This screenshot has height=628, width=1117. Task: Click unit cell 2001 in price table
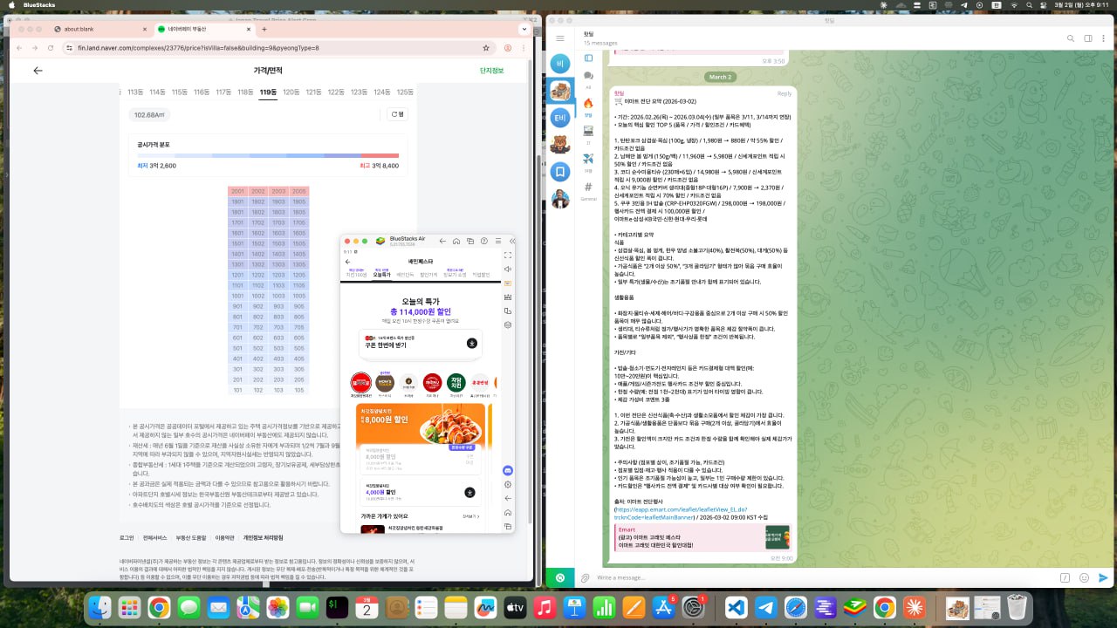[238, 191]
